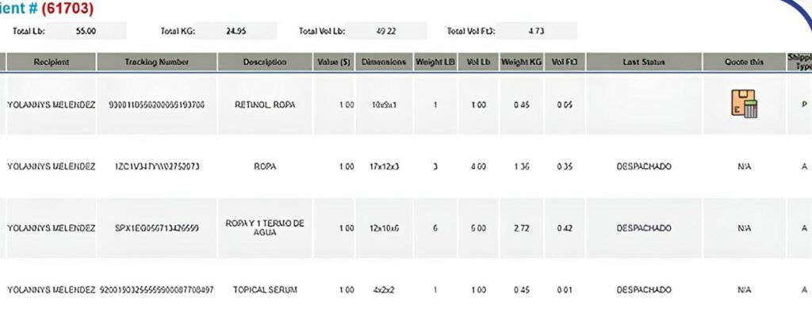Click the Weight KG column header
The image size is (812, 313).
521,62
